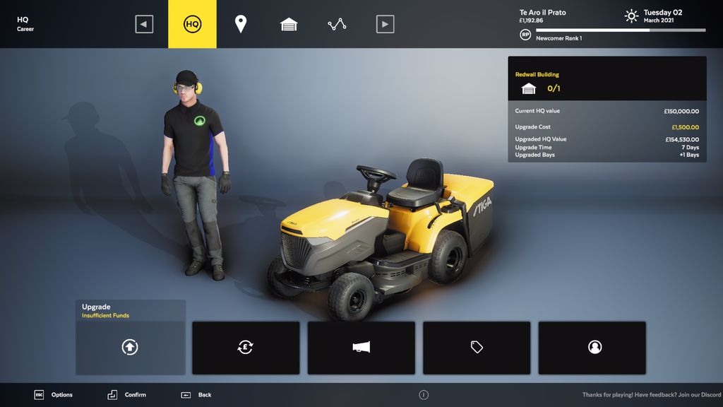Open the person profile tile
This screenshot has height=407, width=723.
592,347
